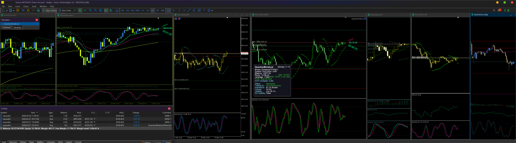516x143 pixels.
Task: Toggle chart shift button in toolbar
Action: click(111, 10)
